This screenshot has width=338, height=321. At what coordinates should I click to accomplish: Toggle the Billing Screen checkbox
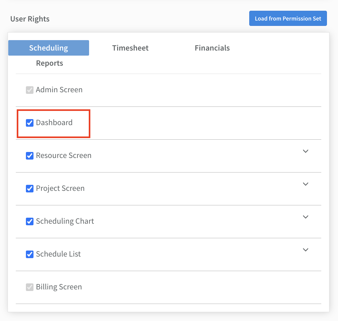click(30, 287)
